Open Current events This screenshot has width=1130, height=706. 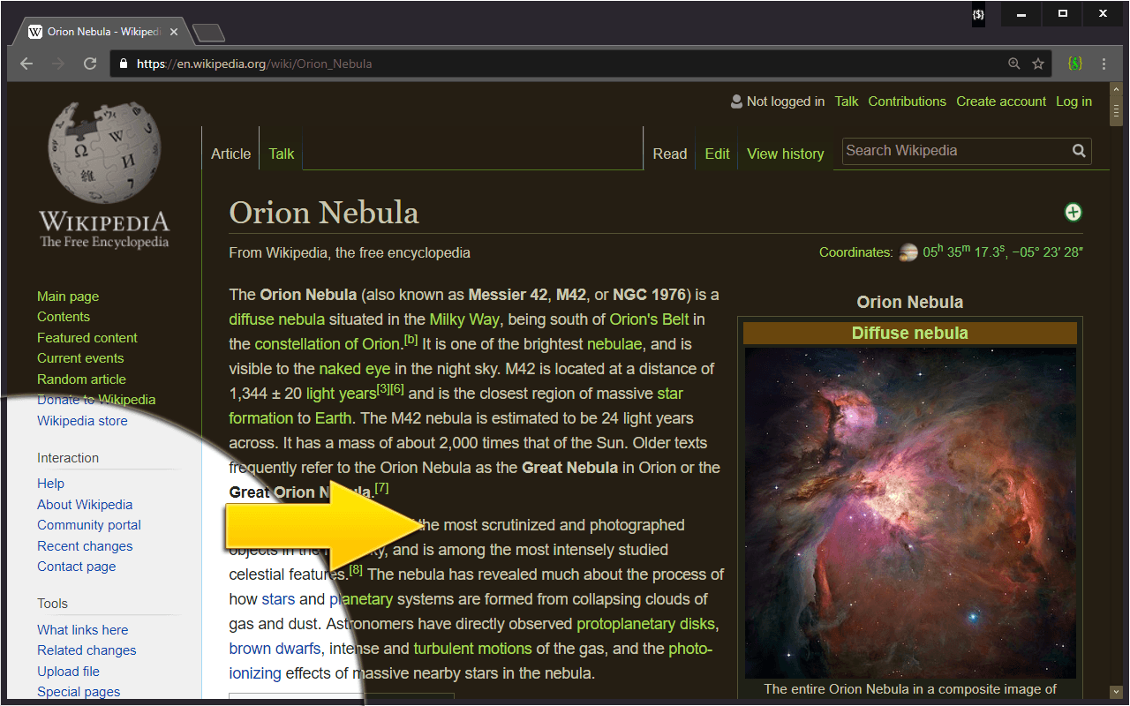[80, 358]
